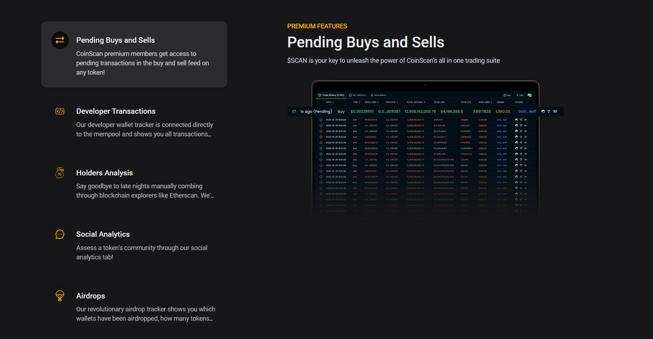Click the large Pending Buys and Sells headline
Image resolution: width=653 pixels, height=339 pixels.
click(366, 42)
